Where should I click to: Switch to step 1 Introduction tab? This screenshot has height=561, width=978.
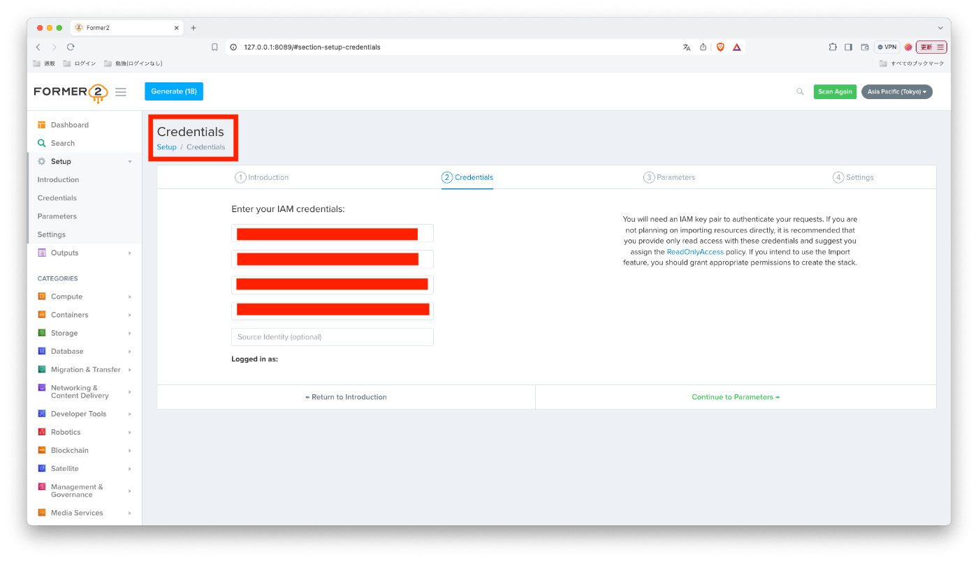tap(262, 177)
